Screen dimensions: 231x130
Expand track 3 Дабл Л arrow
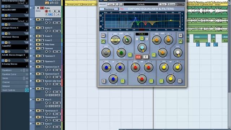[31, 19]
